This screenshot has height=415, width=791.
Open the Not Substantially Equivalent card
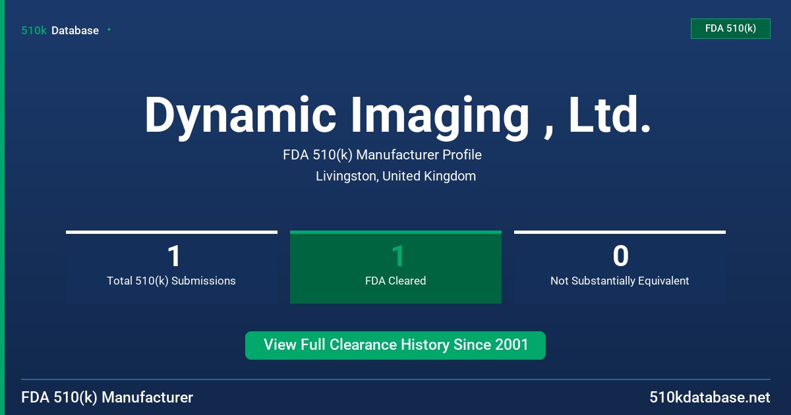coord(620,267)
